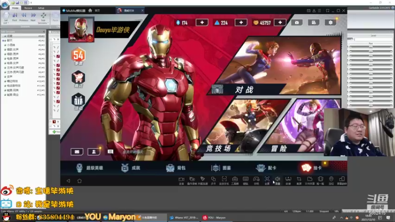The height and width of the screenshot is (222, 395).
Task: Select the 唱歌·女声 sub-session row
Action: (23, 49)
